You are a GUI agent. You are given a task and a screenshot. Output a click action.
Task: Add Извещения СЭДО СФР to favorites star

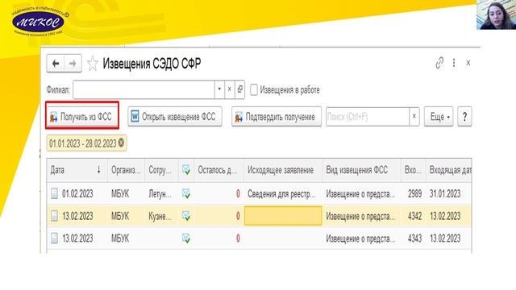(93, 64)
